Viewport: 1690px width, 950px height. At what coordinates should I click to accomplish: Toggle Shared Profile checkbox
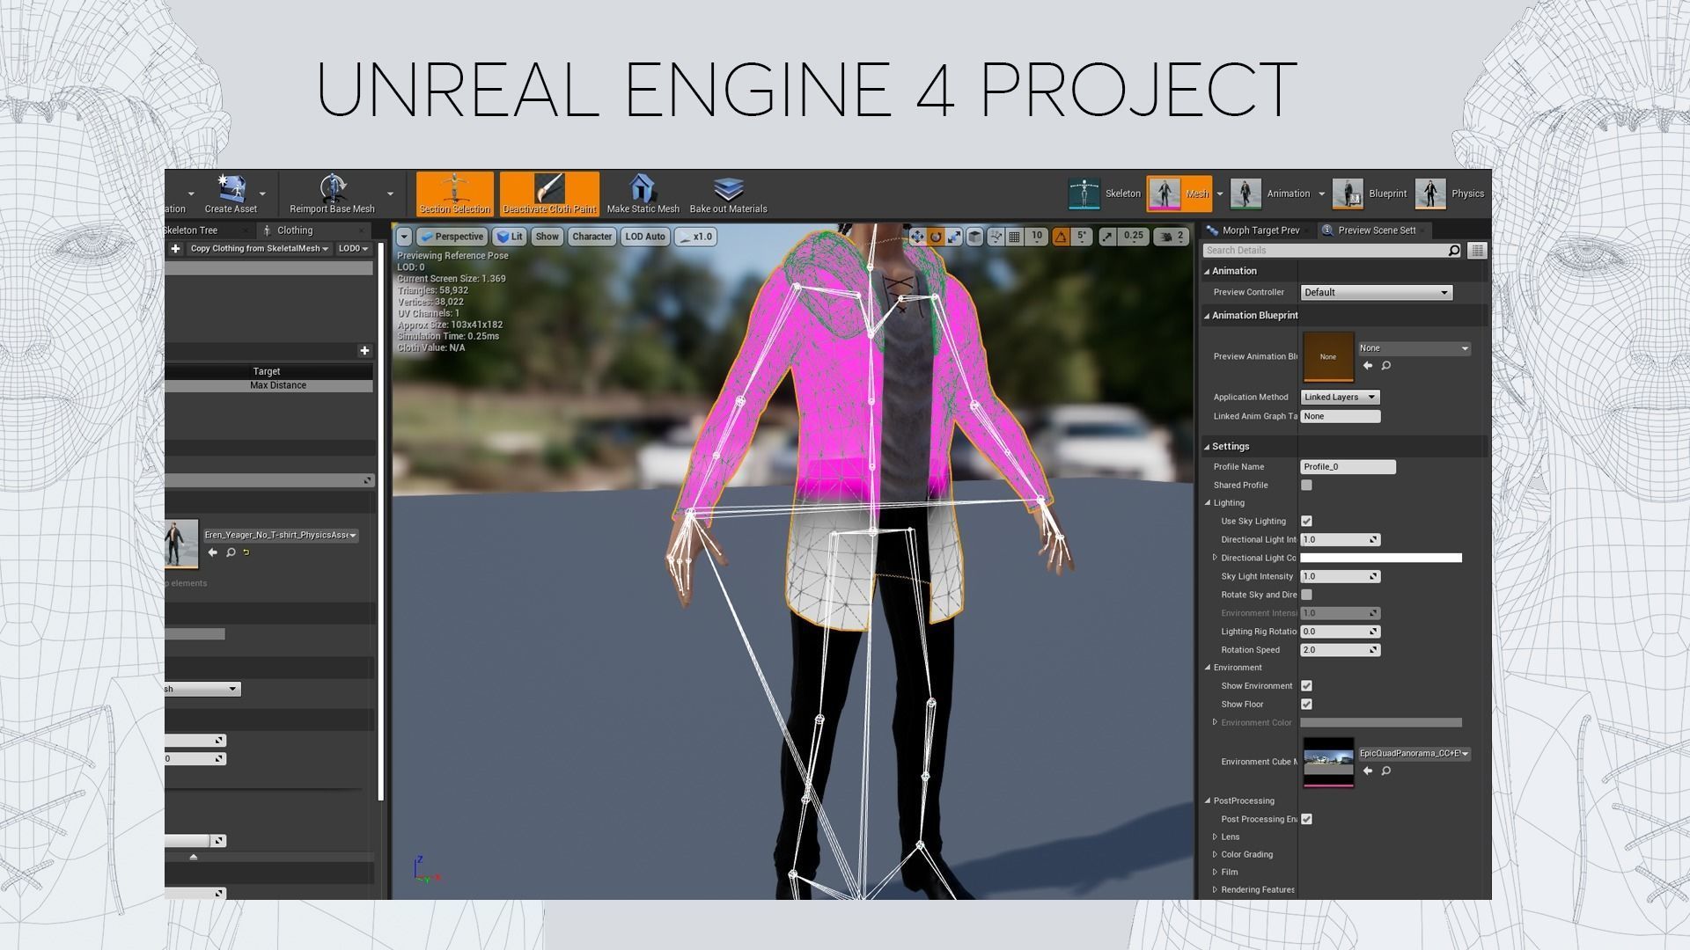[1307, 486]
